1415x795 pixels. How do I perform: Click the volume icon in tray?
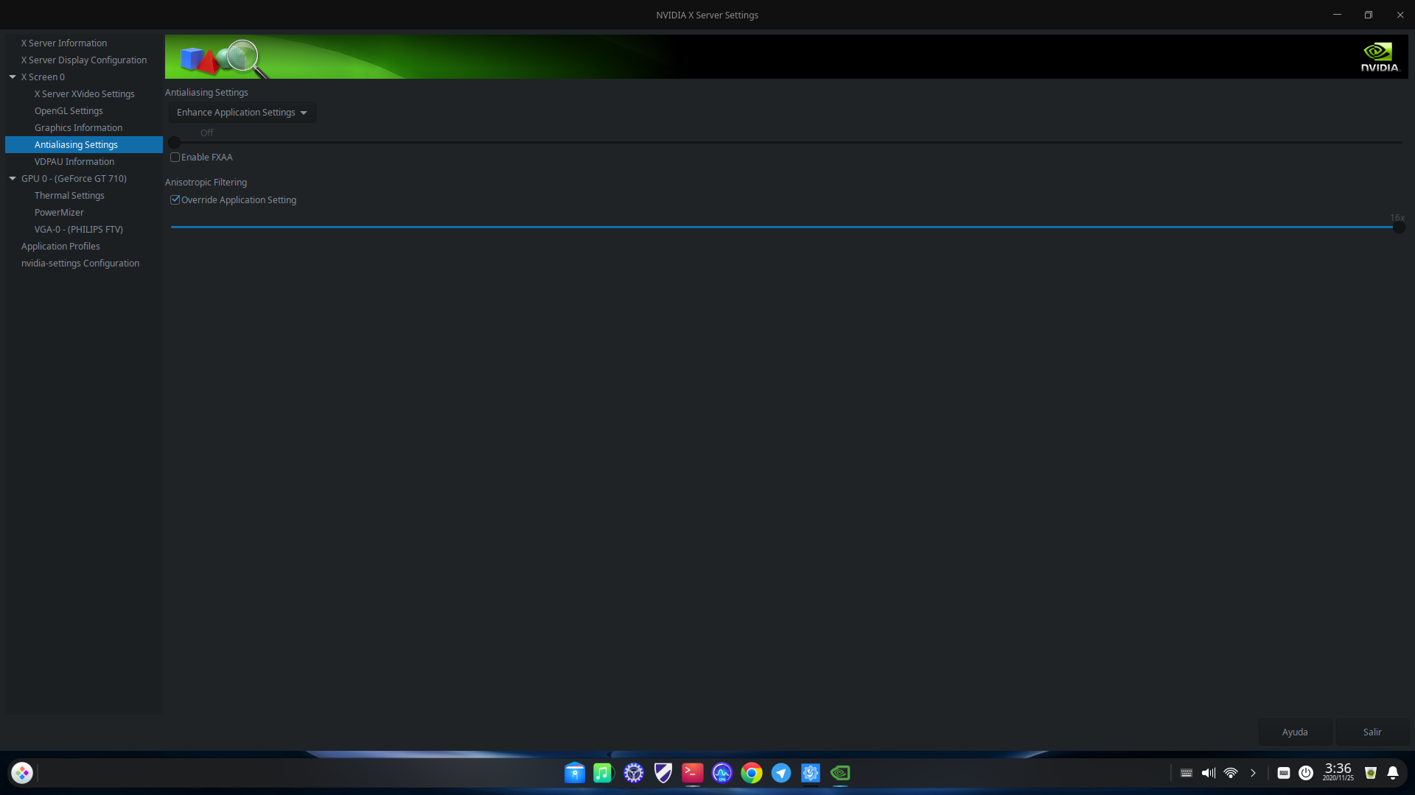pyautogui.click(x=1208, y=773)
